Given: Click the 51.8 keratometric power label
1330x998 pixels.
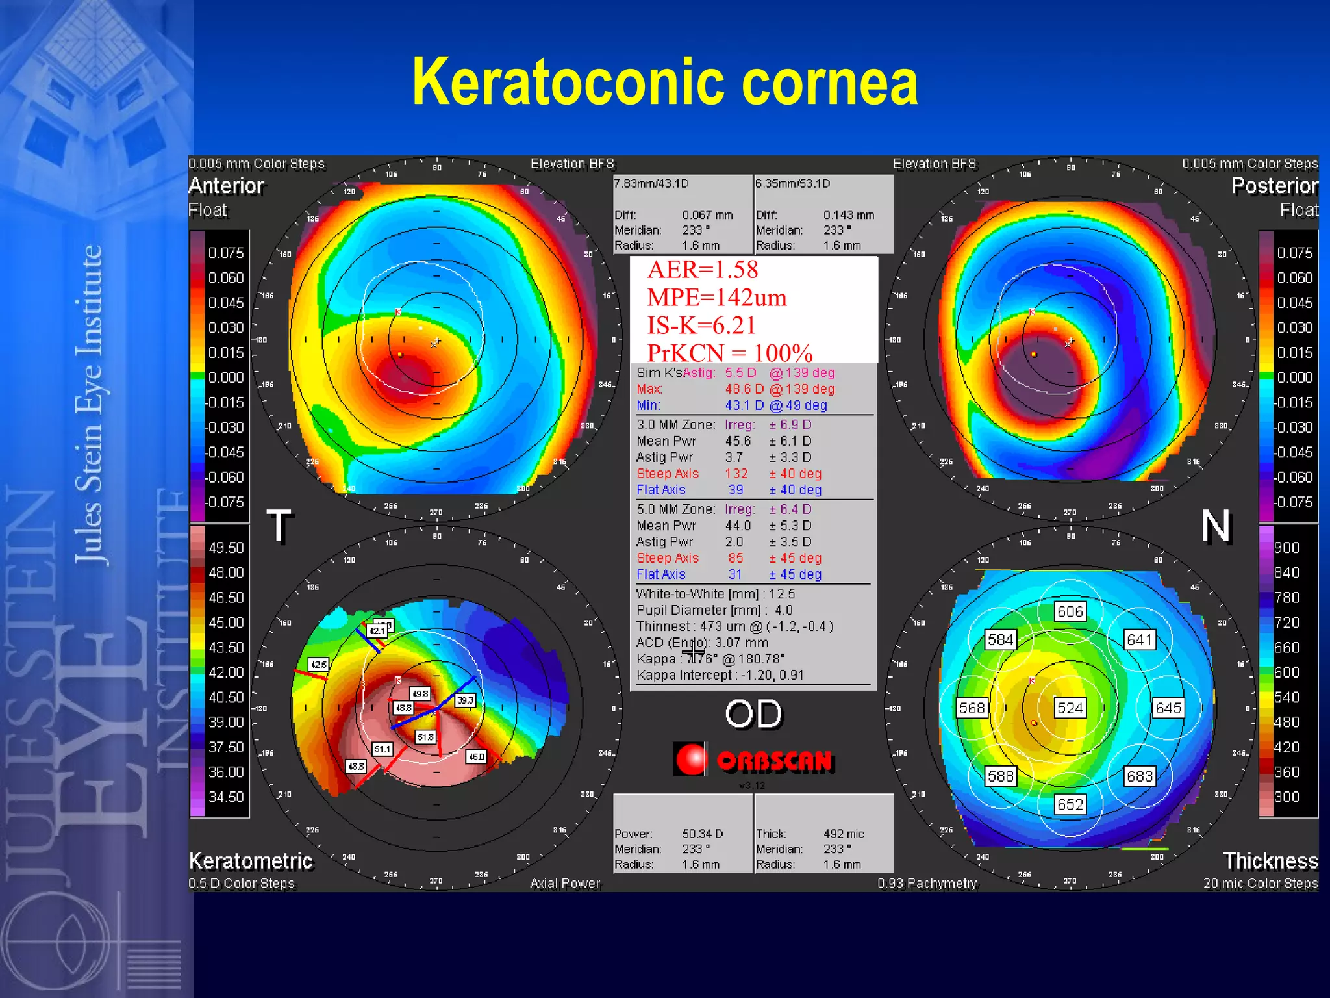Looking at the screenshot, I should (x=425, y=737).
